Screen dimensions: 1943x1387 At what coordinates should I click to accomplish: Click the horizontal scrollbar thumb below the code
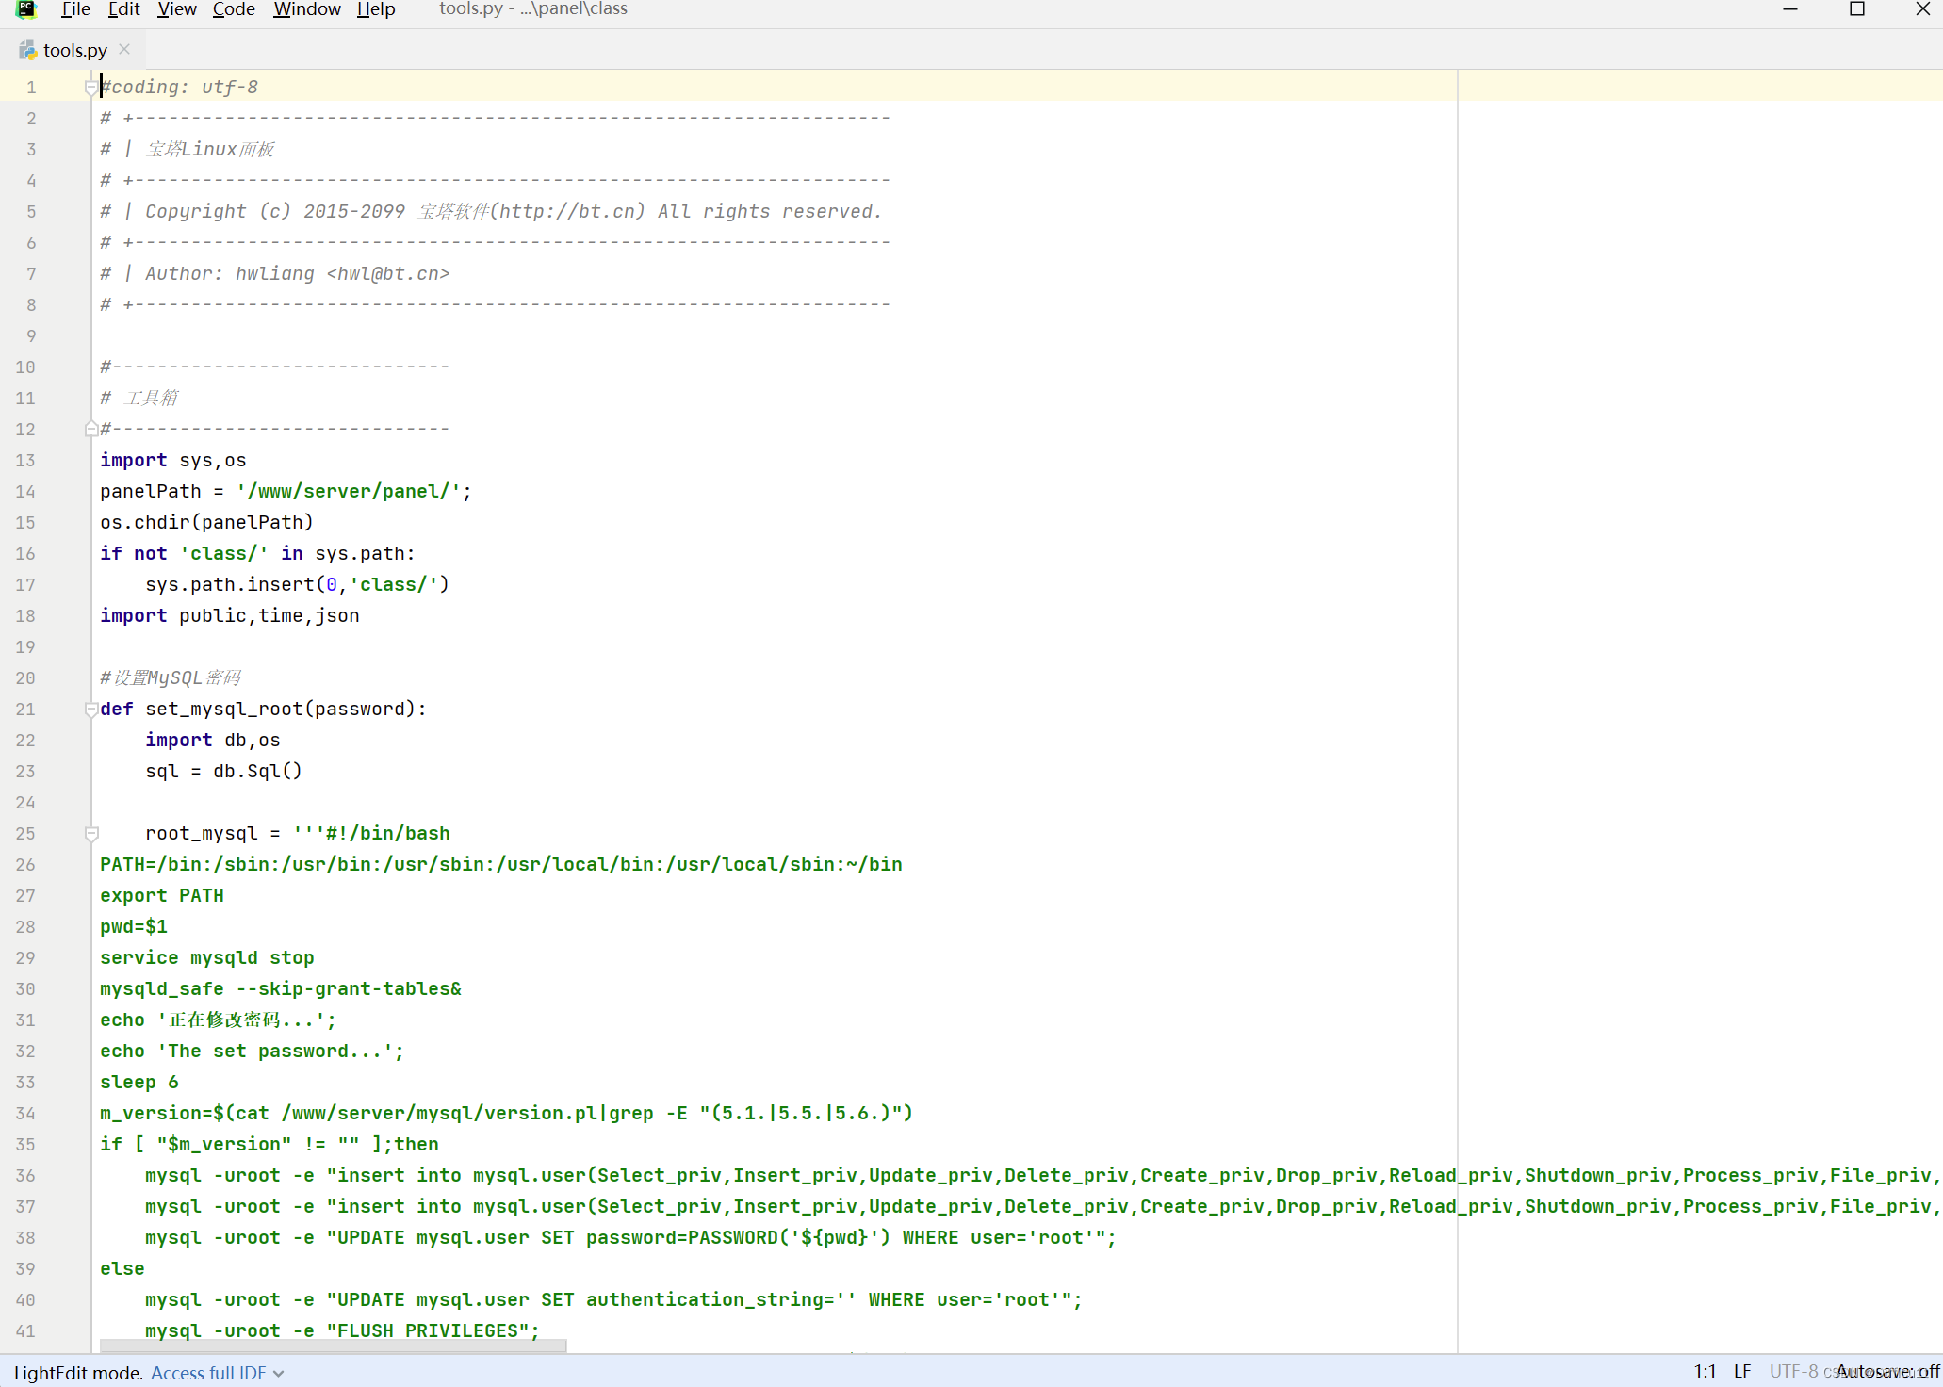(333, 1346)
